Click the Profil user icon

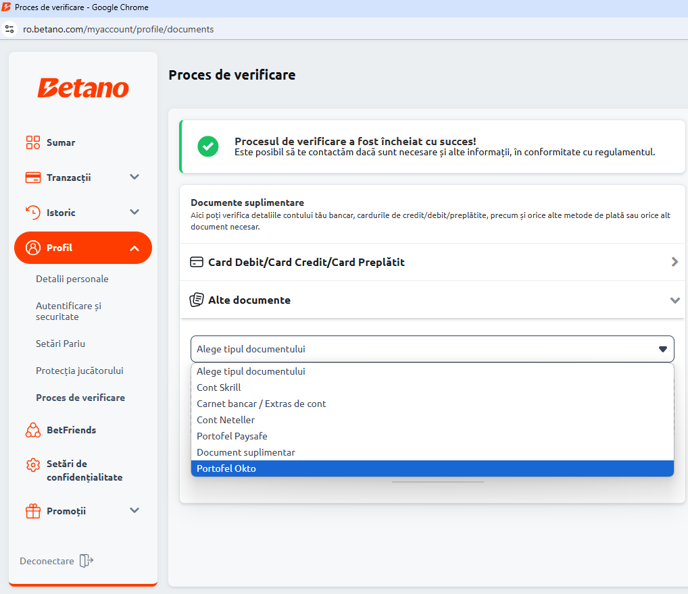click(33, 248)
